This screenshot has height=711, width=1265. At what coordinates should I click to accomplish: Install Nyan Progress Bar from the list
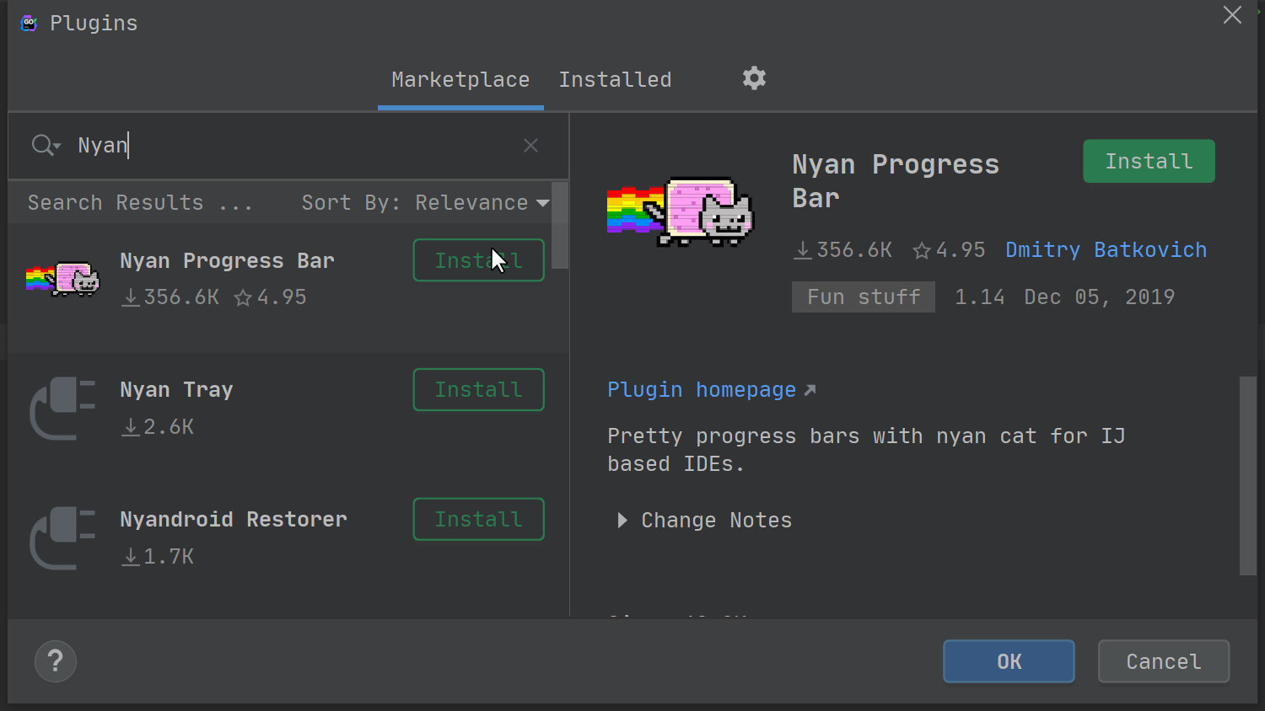[x=479, y=260]
